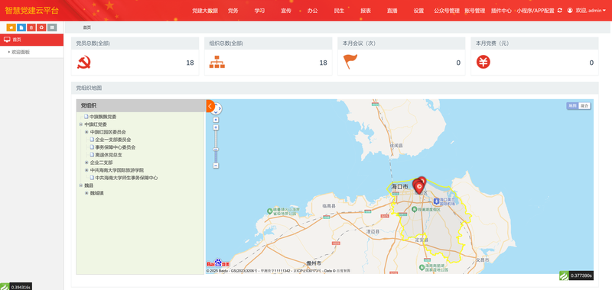The height and width of the screenshot is (290, 612).
Task: Open the 账号管理 menu
Action: point(474,11)
